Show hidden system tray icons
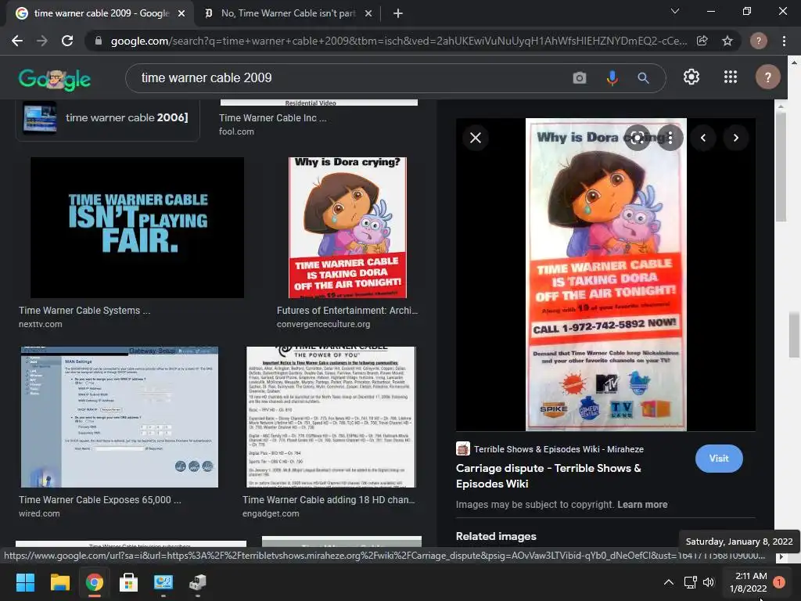This screenshot has width=801, height=601. click(x=668, y=582)
